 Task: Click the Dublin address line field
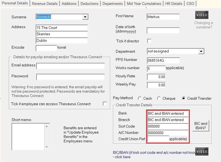coord(62,41)
